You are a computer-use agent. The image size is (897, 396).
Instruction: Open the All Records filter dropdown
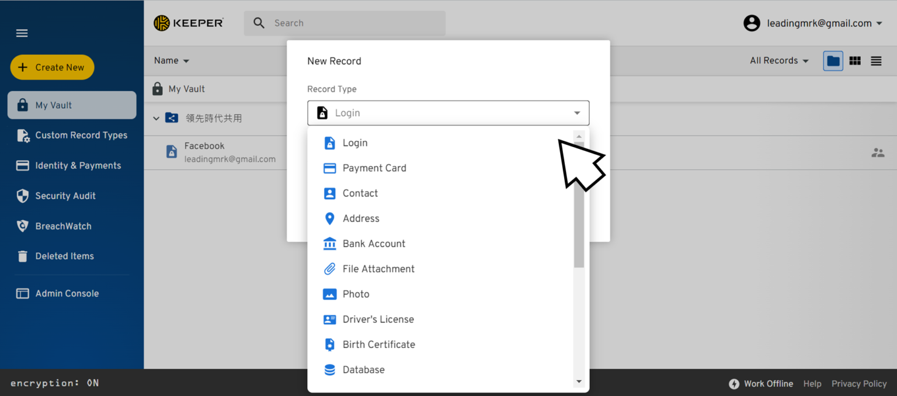click(779, 61)
